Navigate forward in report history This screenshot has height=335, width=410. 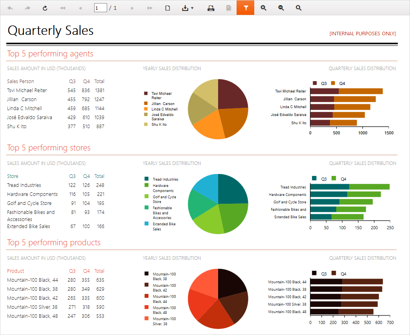pos(27,8)
